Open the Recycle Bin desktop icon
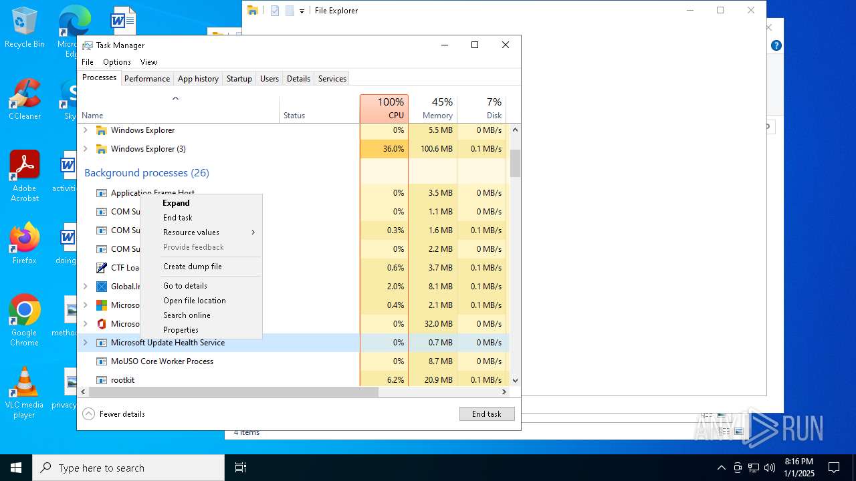The image size is (856, 481). [25, 28]
